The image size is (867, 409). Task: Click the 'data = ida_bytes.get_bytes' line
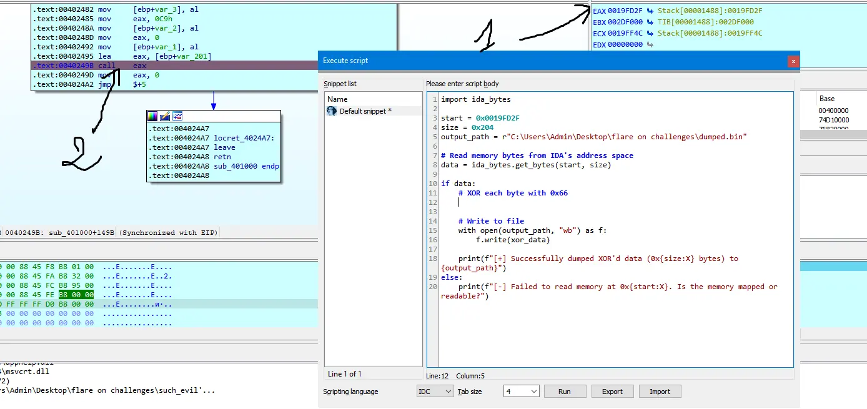[526, 165]
